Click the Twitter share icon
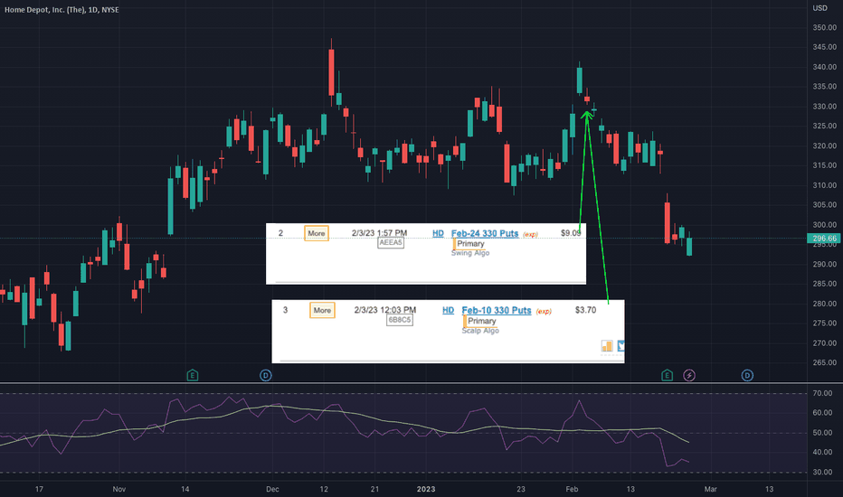 click(621, 346)
